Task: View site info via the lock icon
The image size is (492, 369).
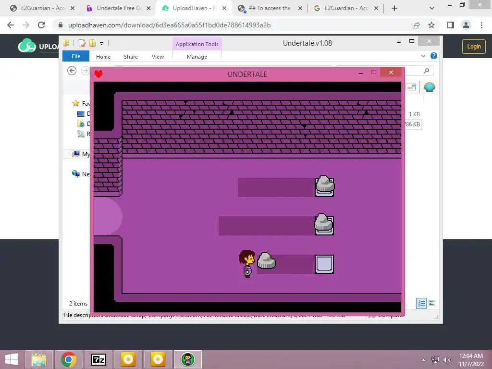Action: (61, 25)
